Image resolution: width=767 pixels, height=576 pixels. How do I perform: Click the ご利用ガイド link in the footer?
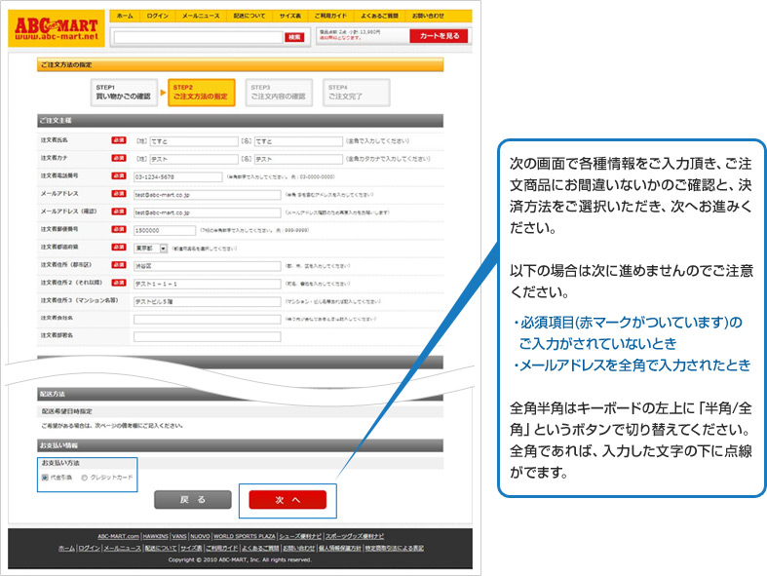(x=222, y=548)
